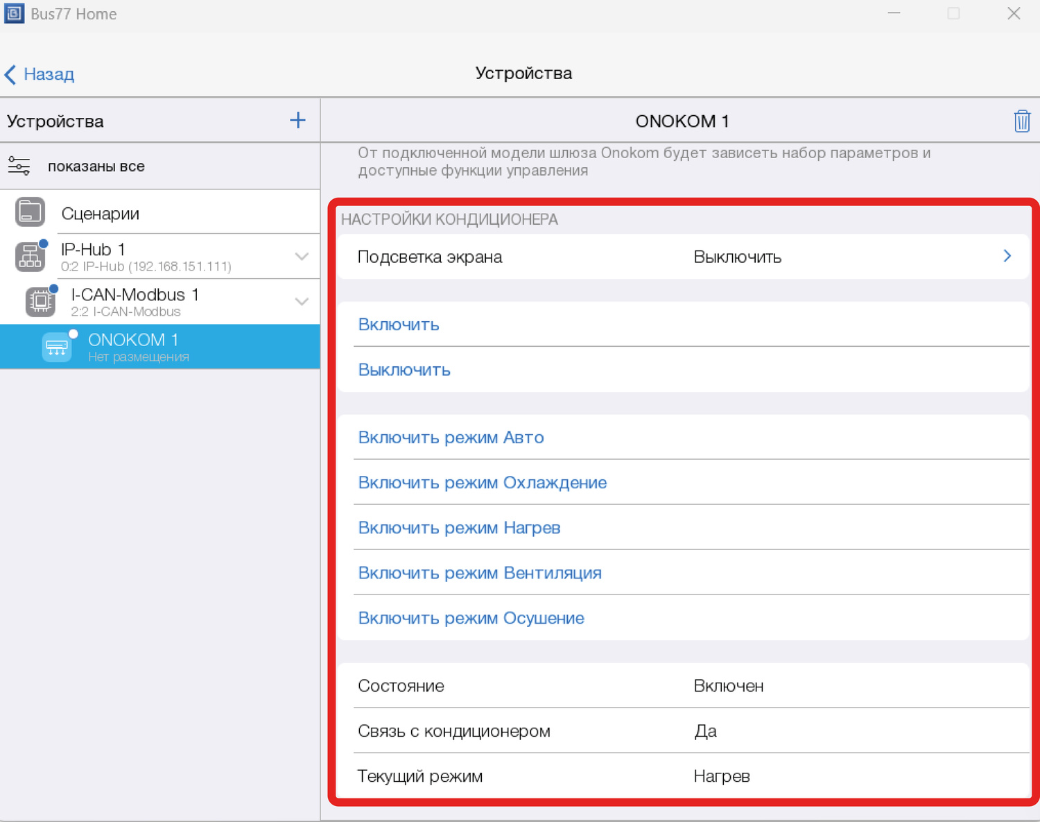1040x822 pixels.
Task: Select the Сценарии item in device list
Action: pyautogui.click(x=101, y=214)
